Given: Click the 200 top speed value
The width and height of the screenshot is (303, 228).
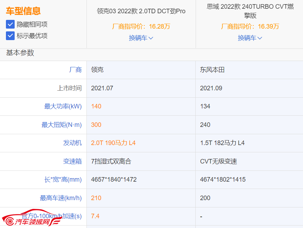Looking at the screenshot, I should pyautogui.click(x=205, y=198).
